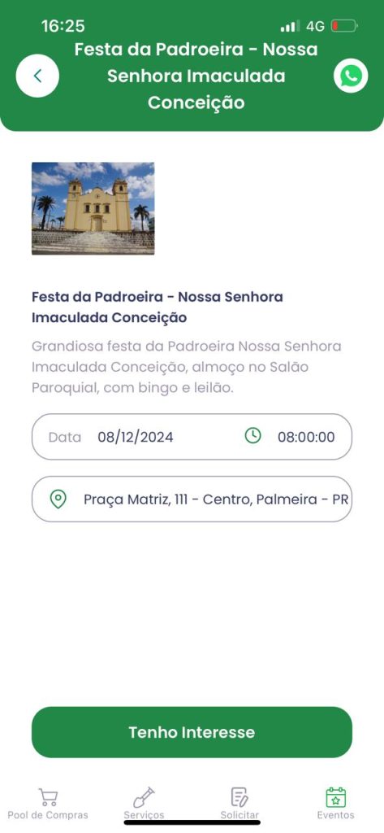Open Solicitar document icon

point(239,797)
